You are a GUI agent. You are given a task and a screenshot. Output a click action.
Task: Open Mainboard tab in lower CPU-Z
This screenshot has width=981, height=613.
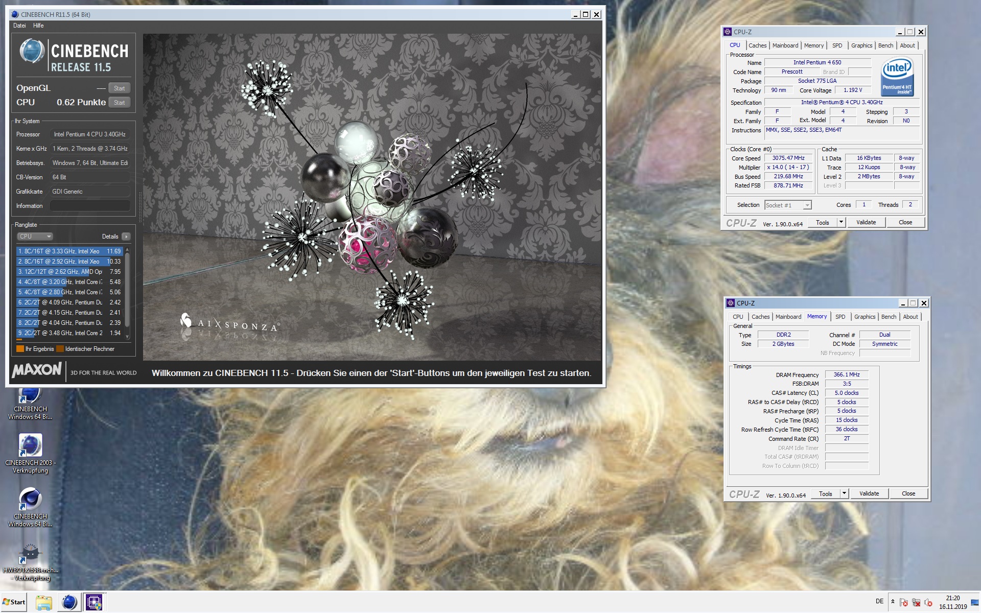coord(788,317)
